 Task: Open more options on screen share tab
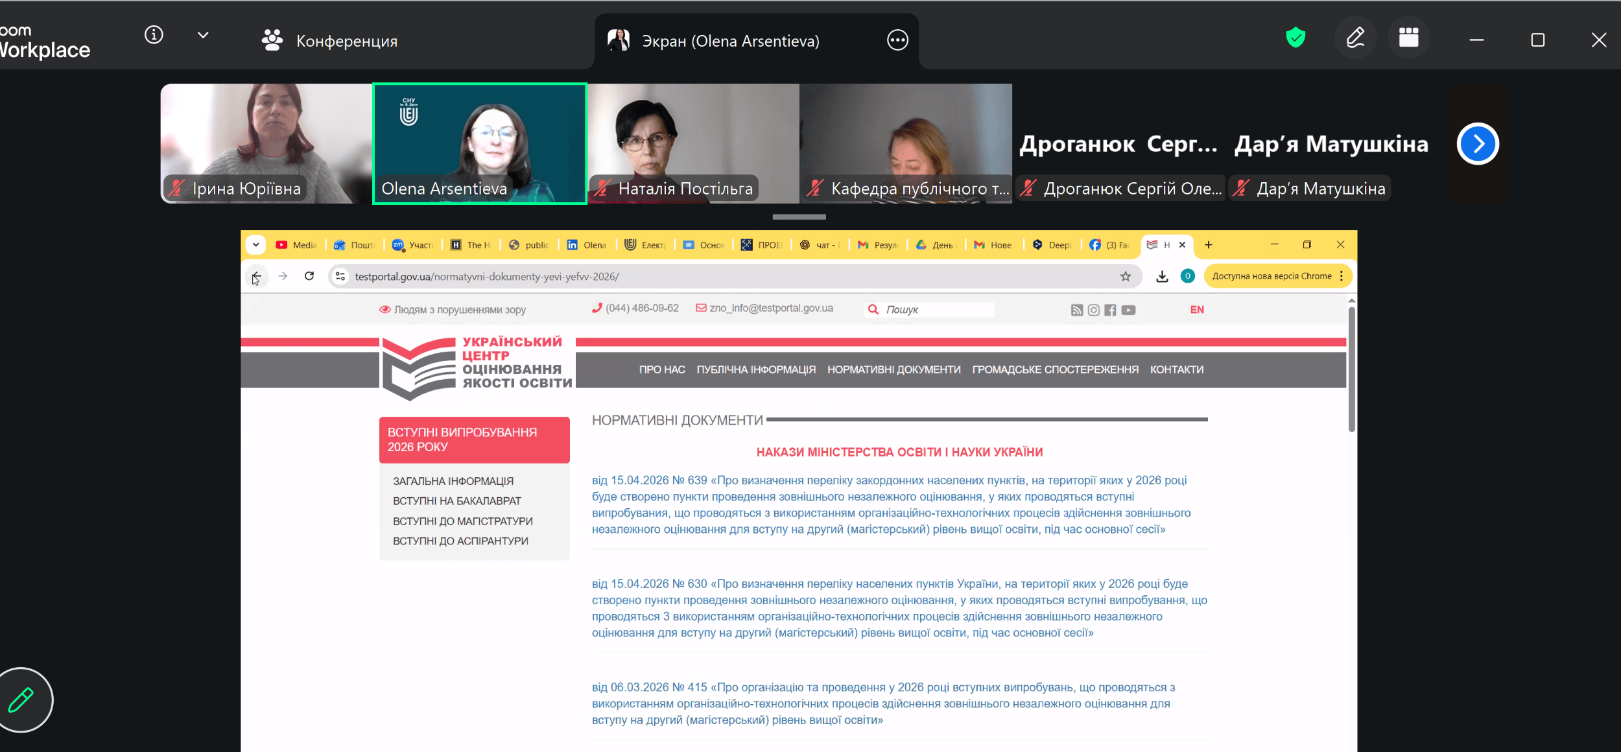[897, 41]
